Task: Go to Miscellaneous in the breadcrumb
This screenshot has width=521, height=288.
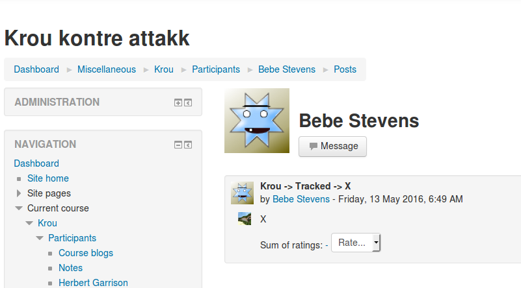Action: coord(107,69)
